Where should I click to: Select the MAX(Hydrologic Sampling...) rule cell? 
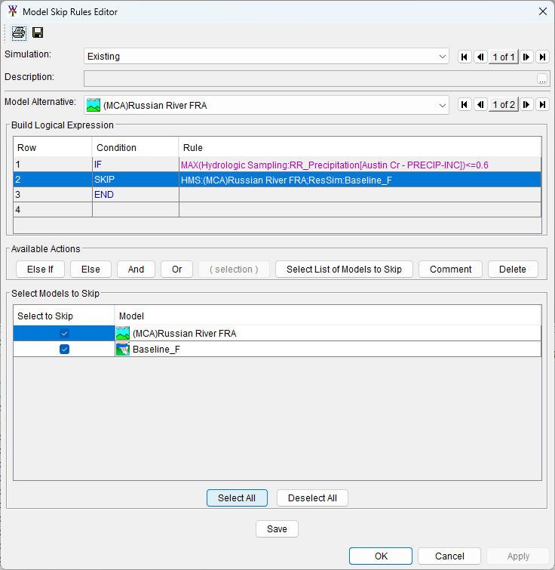tap(360, 165)
